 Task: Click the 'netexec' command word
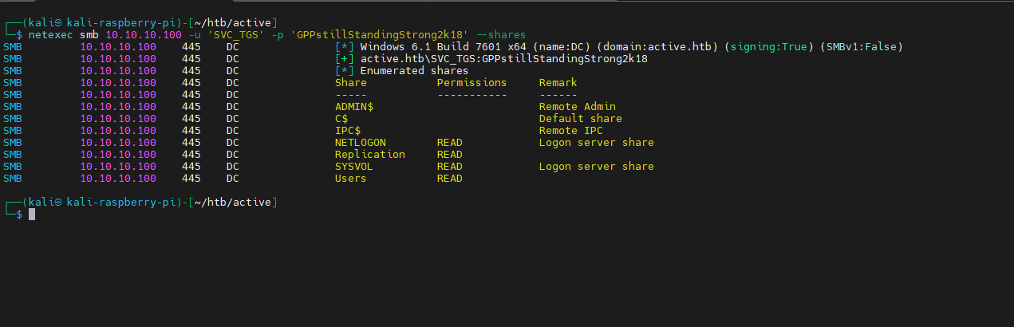point(51,35)
